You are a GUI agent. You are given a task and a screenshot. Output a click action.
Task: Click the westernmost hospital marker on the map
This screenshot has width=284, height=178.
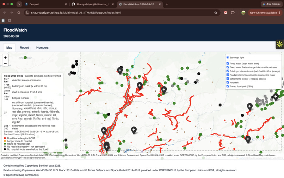pyautogui.click(x=104, y=131)
